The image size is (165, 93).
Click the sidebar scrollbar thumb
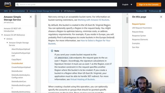pyautogui.click(x=36, y=21)
